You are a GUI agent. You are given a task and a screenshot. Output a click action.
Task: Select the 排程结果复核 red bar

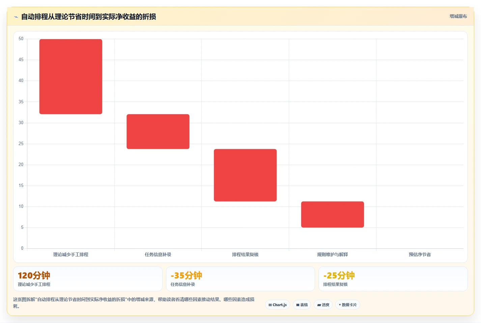coord(245,175)
